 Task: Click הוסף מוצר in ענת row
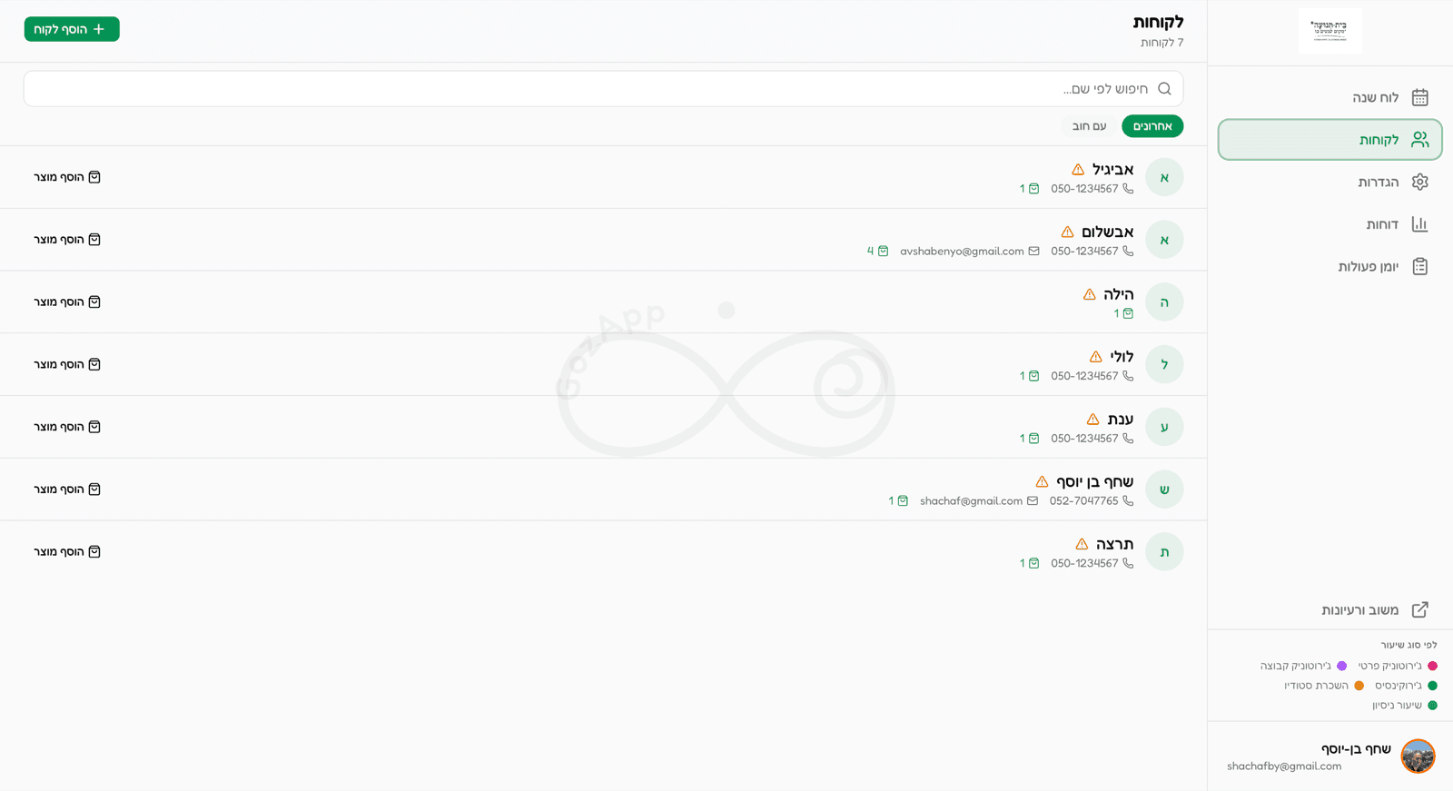point(67,427)
